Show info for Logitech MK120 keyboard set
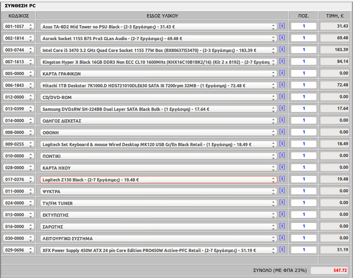Image resolution: width=353 pixels, height=278 pixels. pyautogui.click(x=282, y=143)
